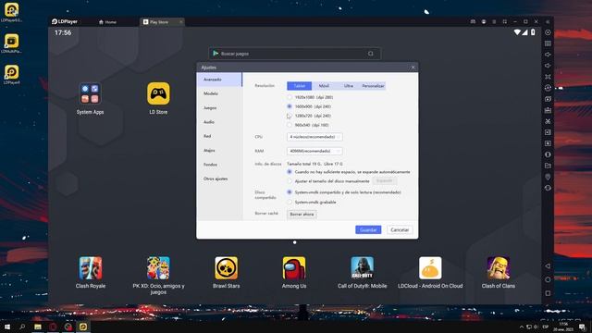Screen dimensions: 592x333
Task: Open Windows notification center
Action: pyautogui.click(x=582, y=327)
